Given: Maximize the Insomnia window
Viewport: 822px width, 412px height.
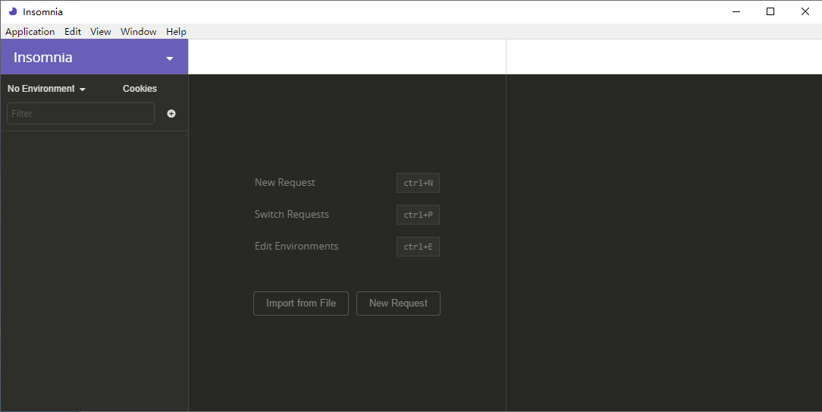Looking at the screenshot, I should pos(770,11).
